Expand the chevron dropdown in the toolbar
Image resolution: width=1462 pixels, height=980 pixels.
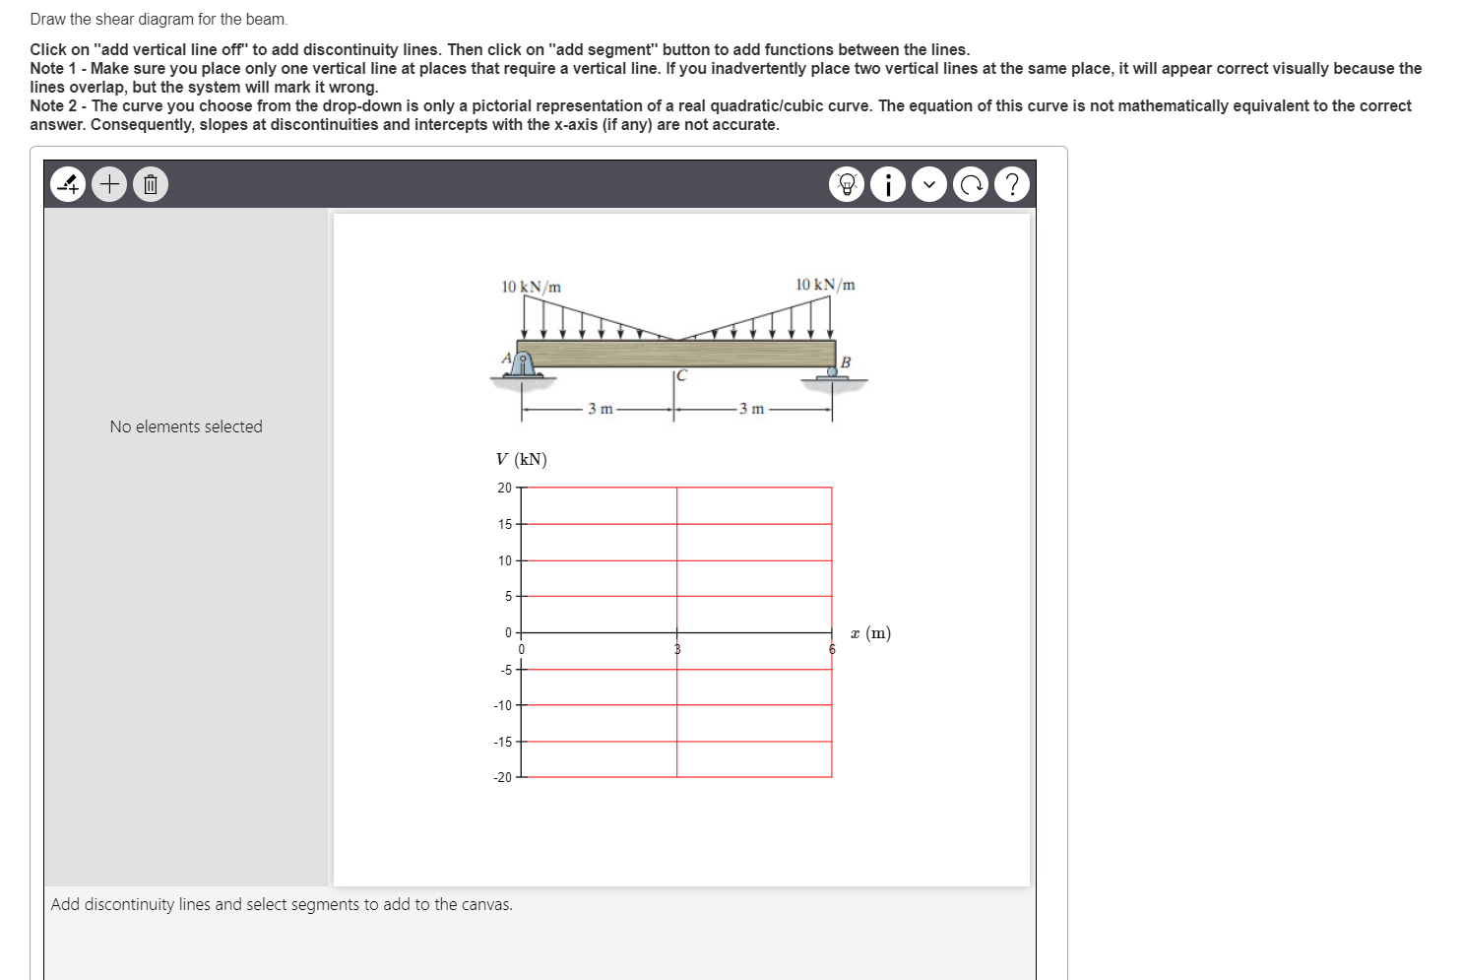click(x=928, y=183)
